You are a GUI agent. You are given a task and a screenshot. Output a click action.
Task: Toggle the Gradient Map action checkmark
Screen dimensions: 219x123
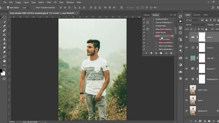pyautogui.click(x=144, y=26)
